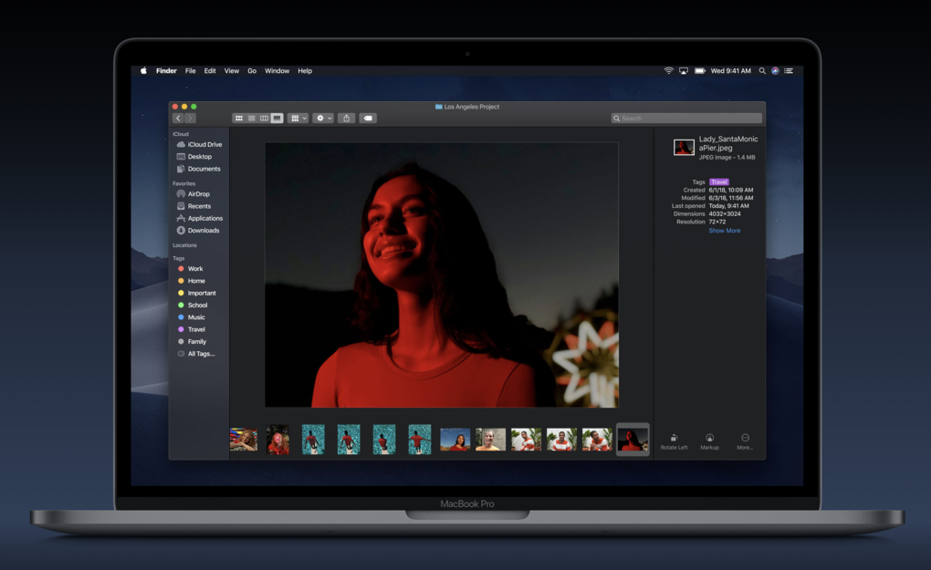931x570 pixels.
Task: Select the red Work tag
Action: [190, 269]
